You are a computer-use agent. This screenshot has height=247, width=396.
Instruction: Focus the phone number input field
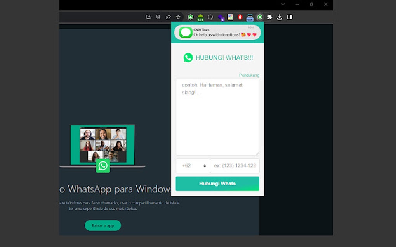click(234, 166)
